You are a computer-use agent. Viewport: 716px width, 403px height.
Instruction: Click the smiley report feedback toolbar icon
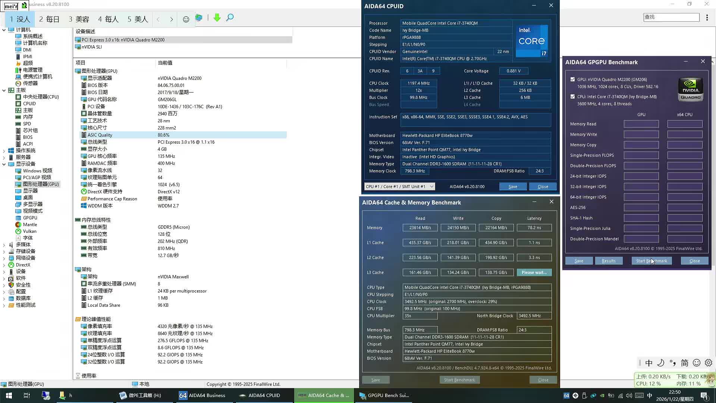(x=186, y=18)
